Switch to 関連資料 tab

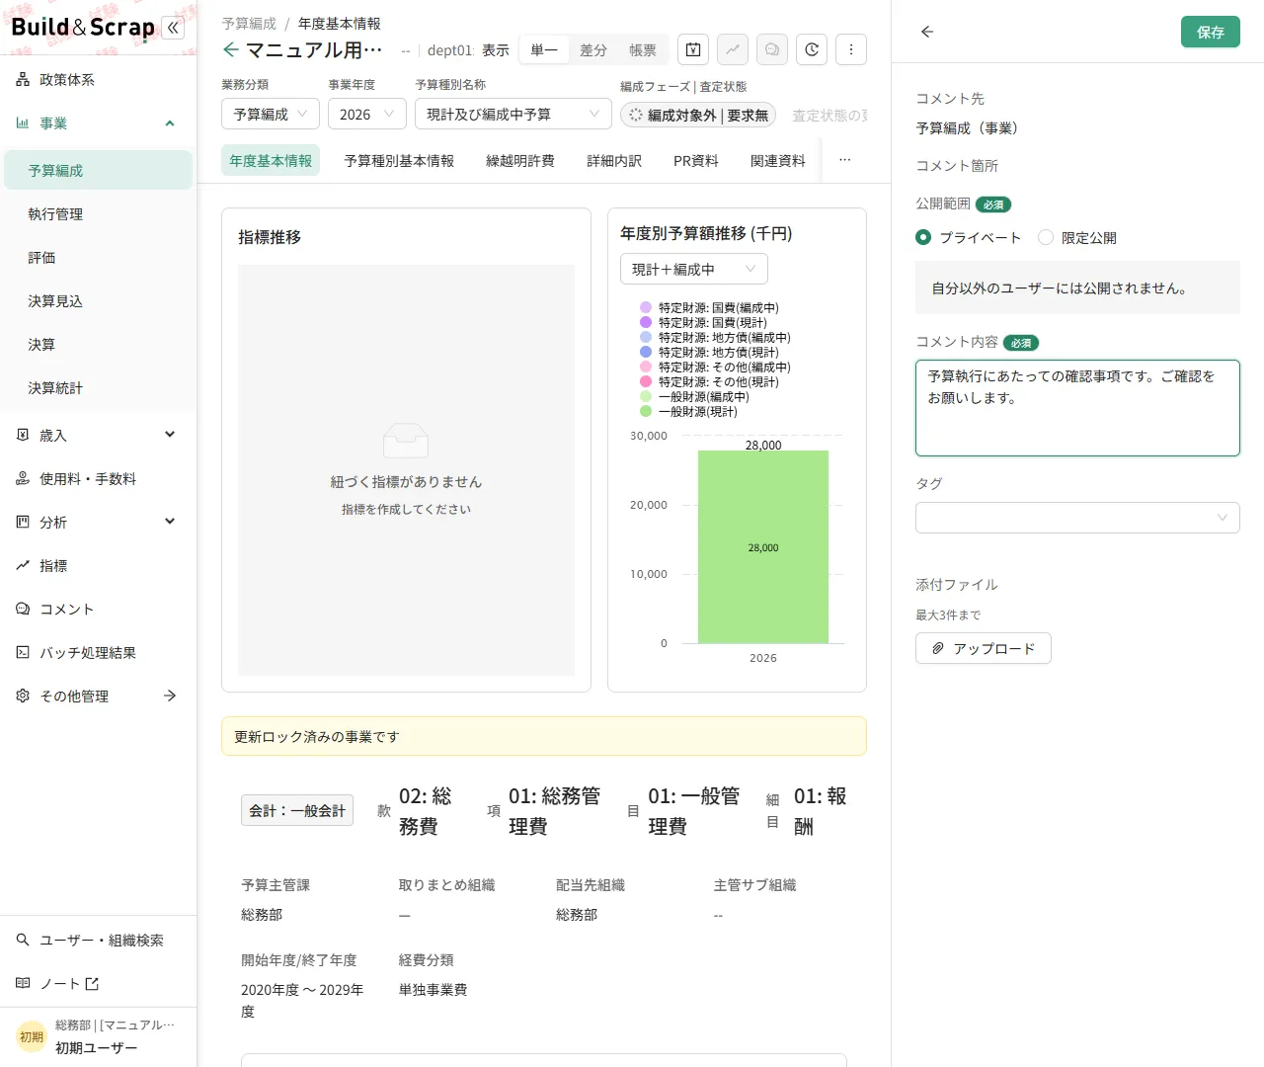click(778, 160)
